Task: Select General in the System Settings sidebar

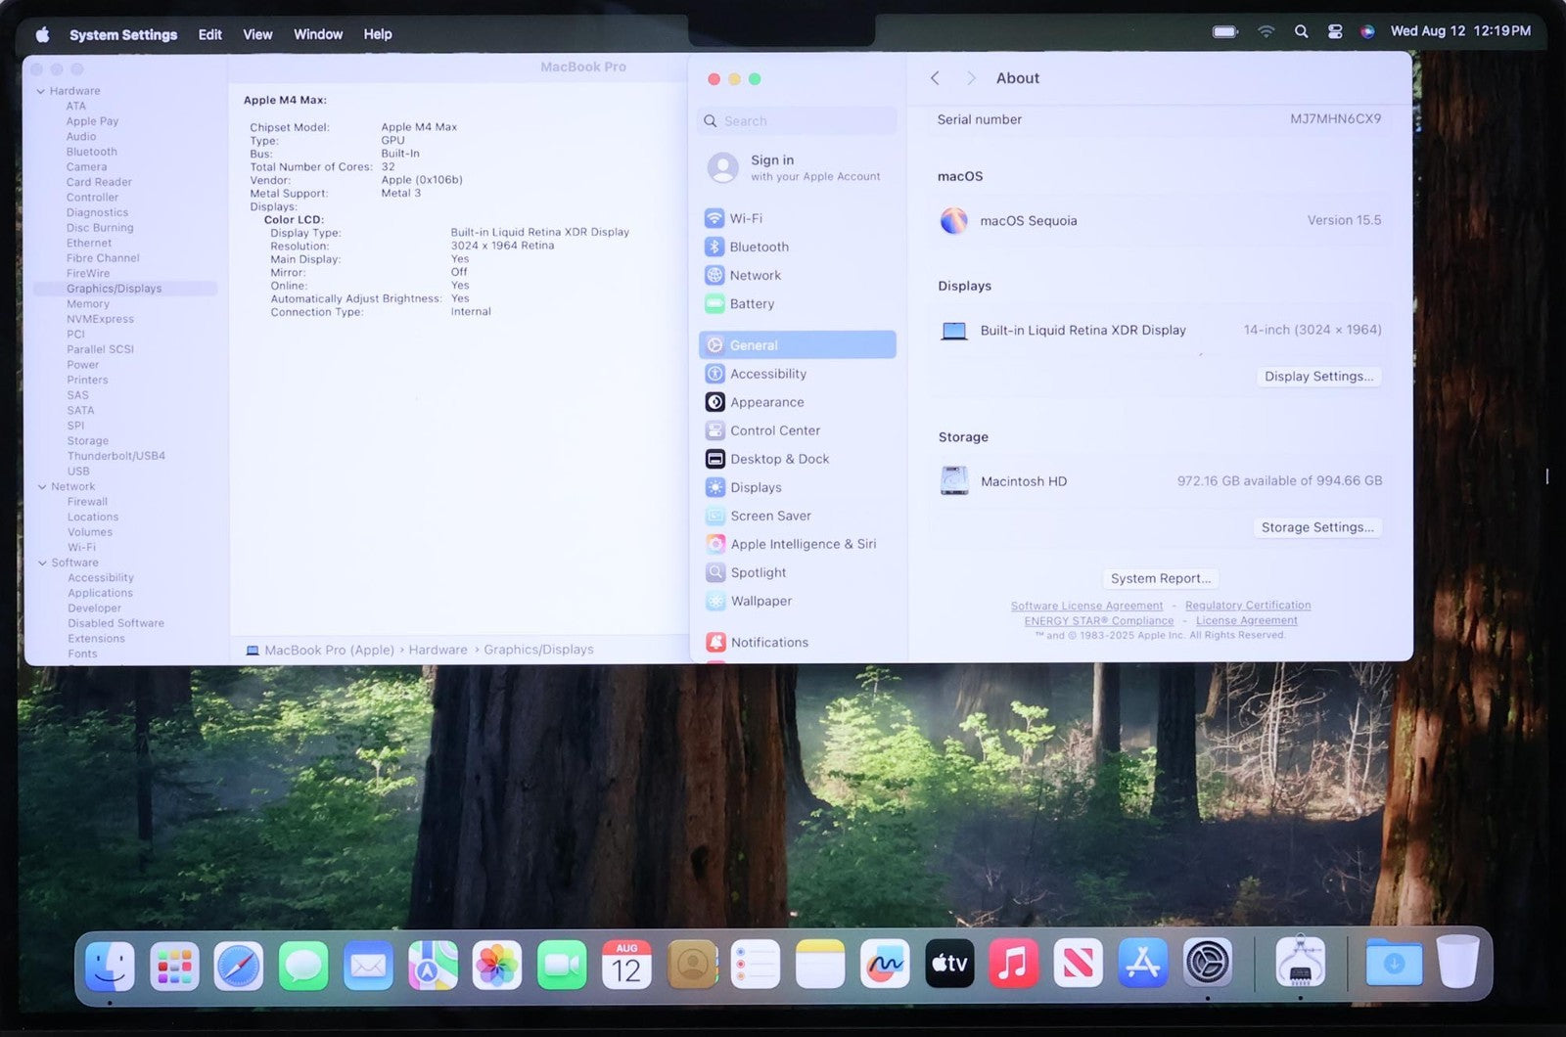Action: (x=798, y=345)
